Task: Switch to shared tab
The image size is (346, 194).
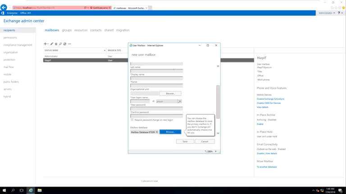Action: [109, 30]
